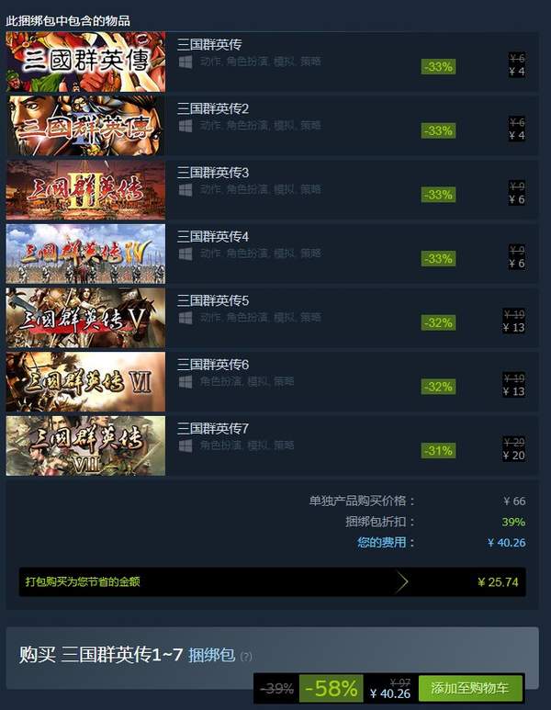The image size is (551, 710).
Task: Click the Windows icon under 三国群英传
Action: [186, 62]
